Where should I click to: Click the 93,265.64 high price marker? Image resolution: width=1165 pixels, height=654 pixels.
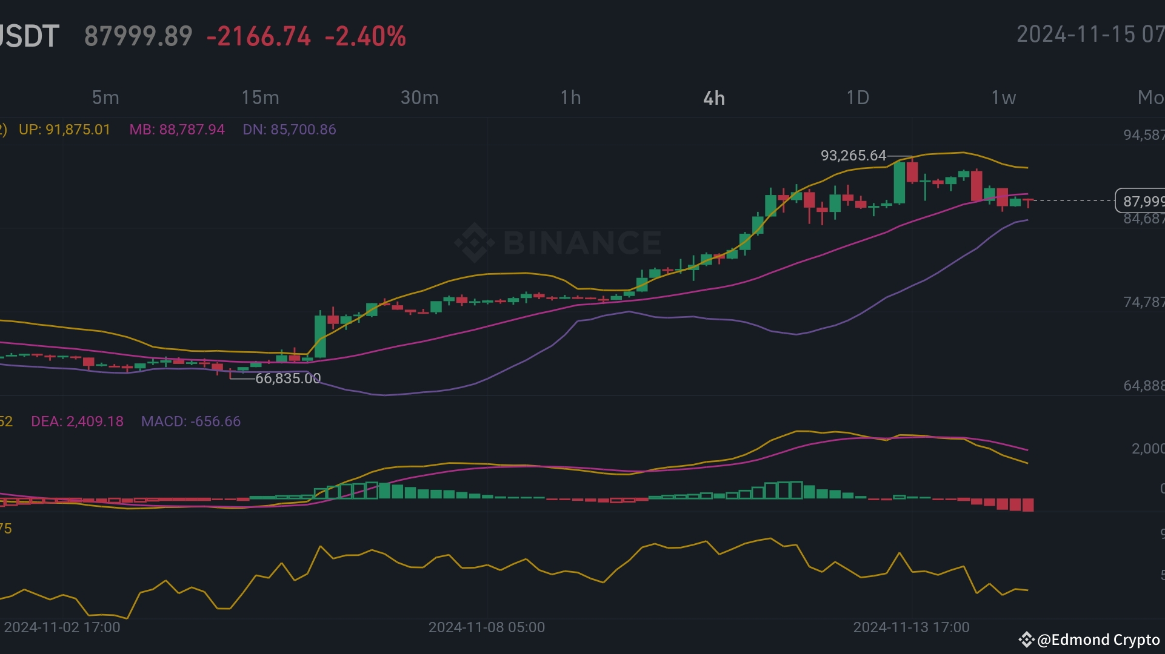853,156
